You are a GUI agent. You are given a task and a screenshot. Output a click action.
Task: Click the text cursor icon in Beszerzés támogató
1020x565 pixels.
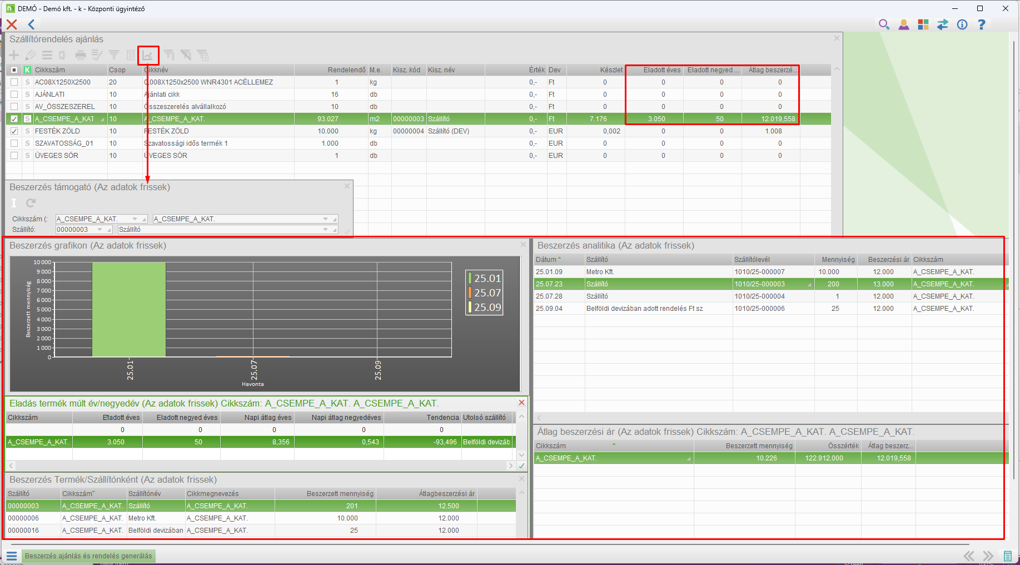pyautogui.click(x=14, y=203)
